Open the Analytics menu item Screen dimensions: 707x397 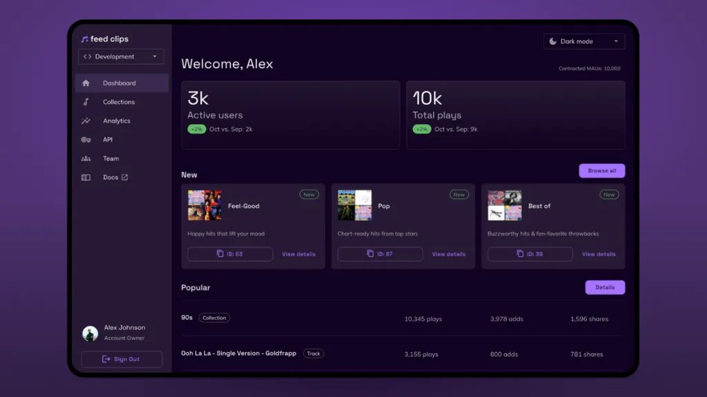[x=117, y=121]
